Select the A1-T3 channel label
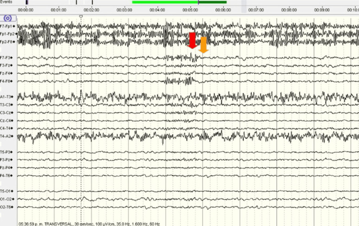Screen dimensions: 359x226 (5, 97)
